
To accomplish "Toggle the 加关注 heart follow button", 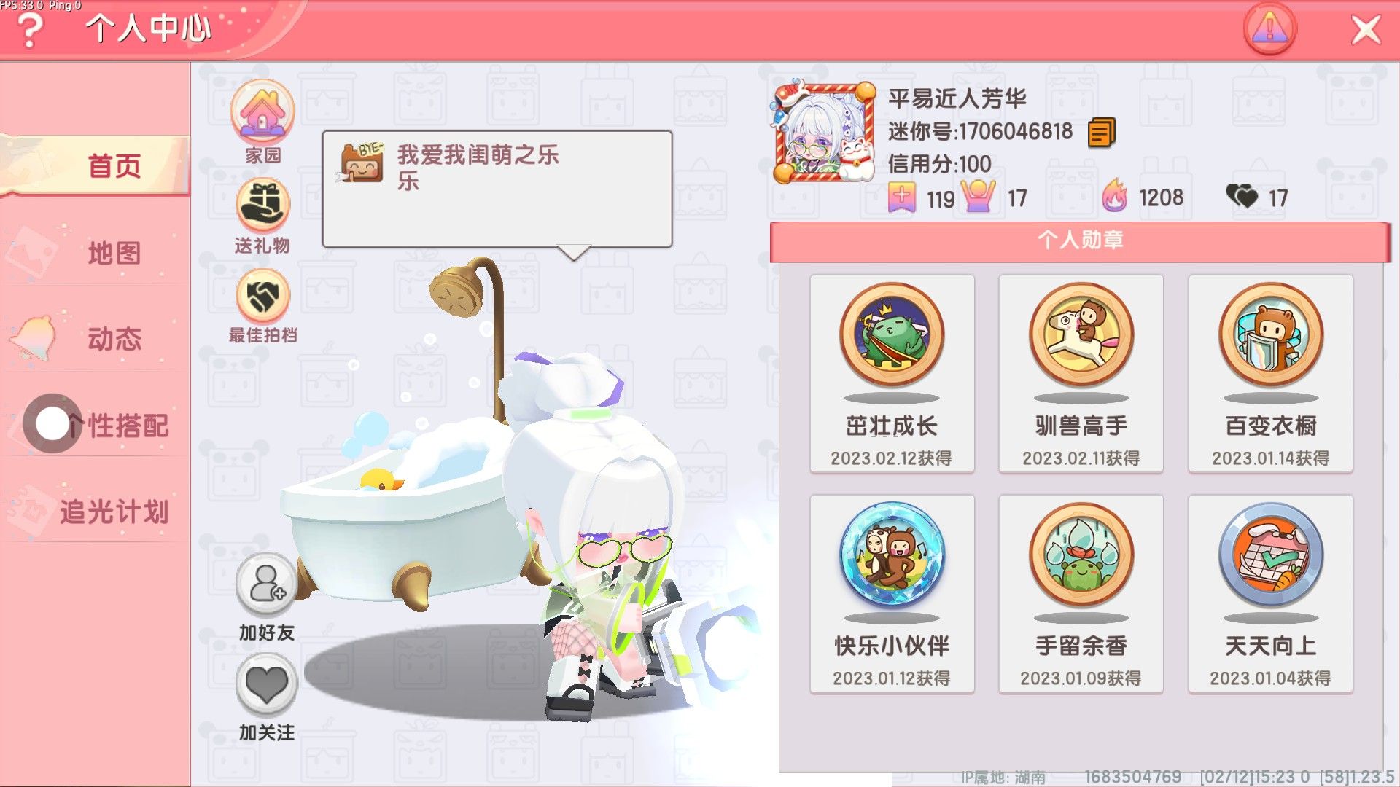I will pos(266,684).
